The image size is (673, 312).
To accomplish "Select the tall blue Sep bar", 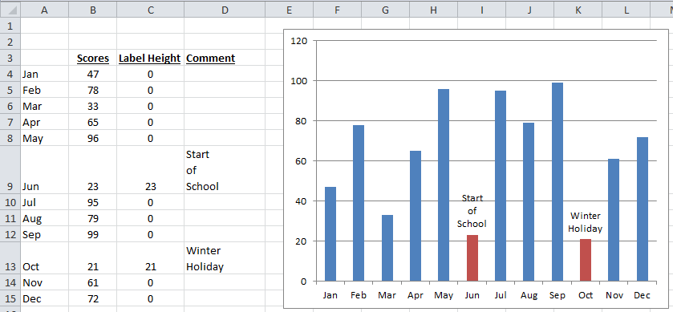I will (557, 182).
